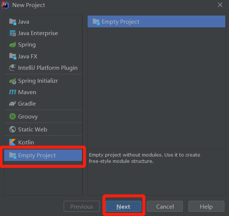Close the New Project dialog
Screen dimensions: 229x216
(x=220, y=5)
